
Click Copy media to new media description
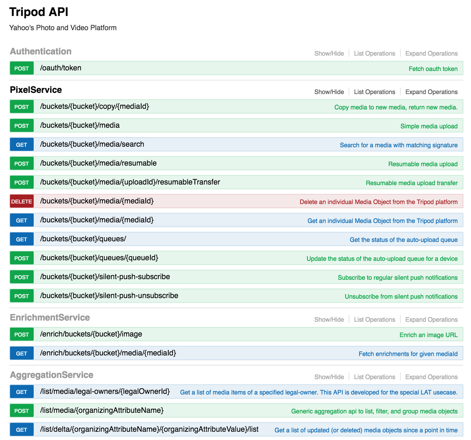coord(396,107)
